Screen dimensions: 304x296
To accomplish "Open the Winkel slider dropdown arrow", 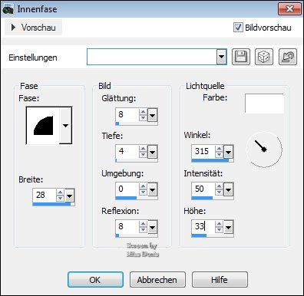I will [228, 153].
